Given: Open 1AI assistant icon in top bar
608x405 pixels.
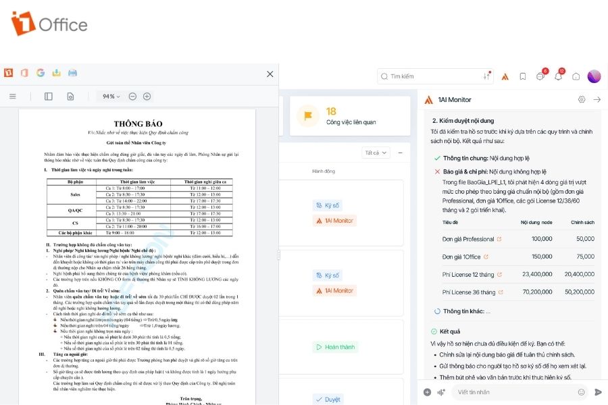Looking at the screenshot, I should [x=505, y=76].
